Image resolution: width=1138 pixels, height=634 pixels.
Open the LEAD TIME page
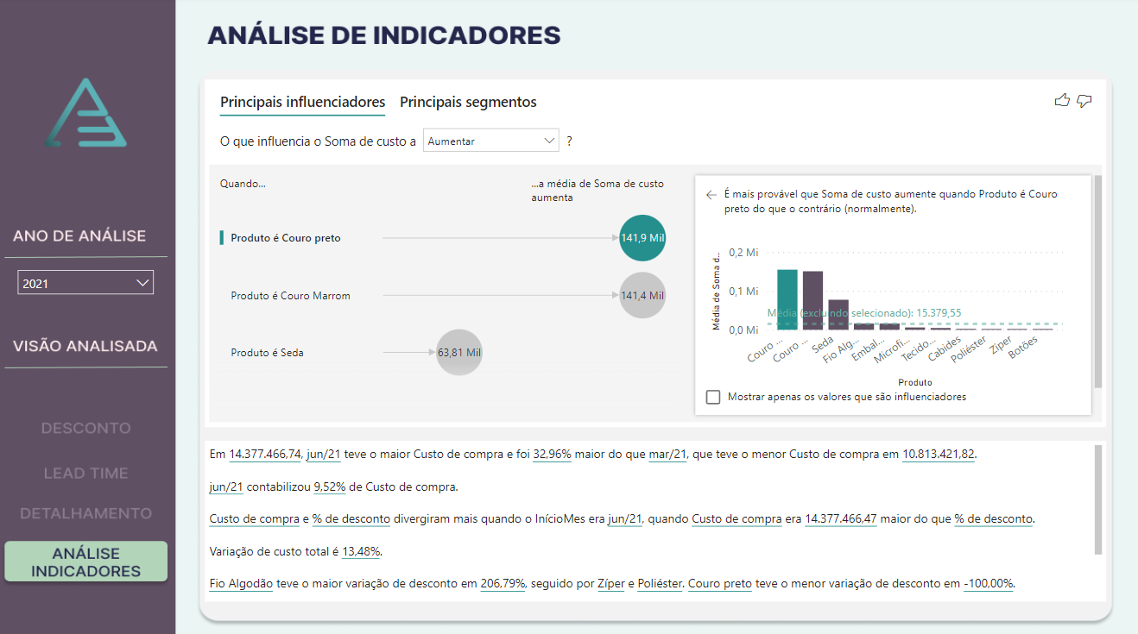tap(85, 473)
